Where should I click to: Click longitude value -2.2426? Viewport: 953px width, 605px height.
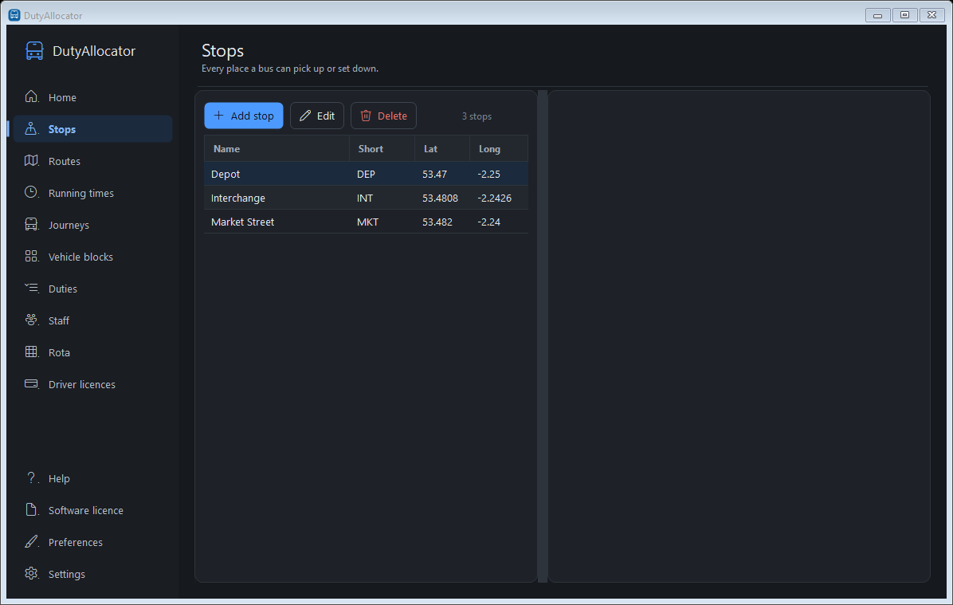coord(494,198)
